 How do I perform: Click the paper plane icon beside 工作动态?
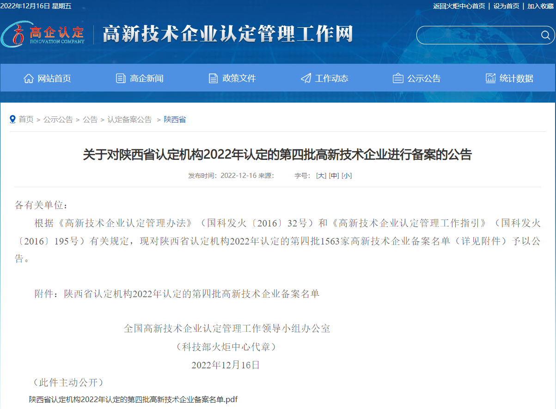coord(305,78)
